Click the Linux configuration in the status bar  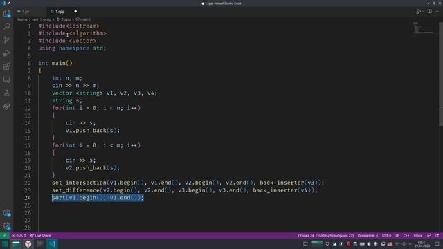(418, 235)
